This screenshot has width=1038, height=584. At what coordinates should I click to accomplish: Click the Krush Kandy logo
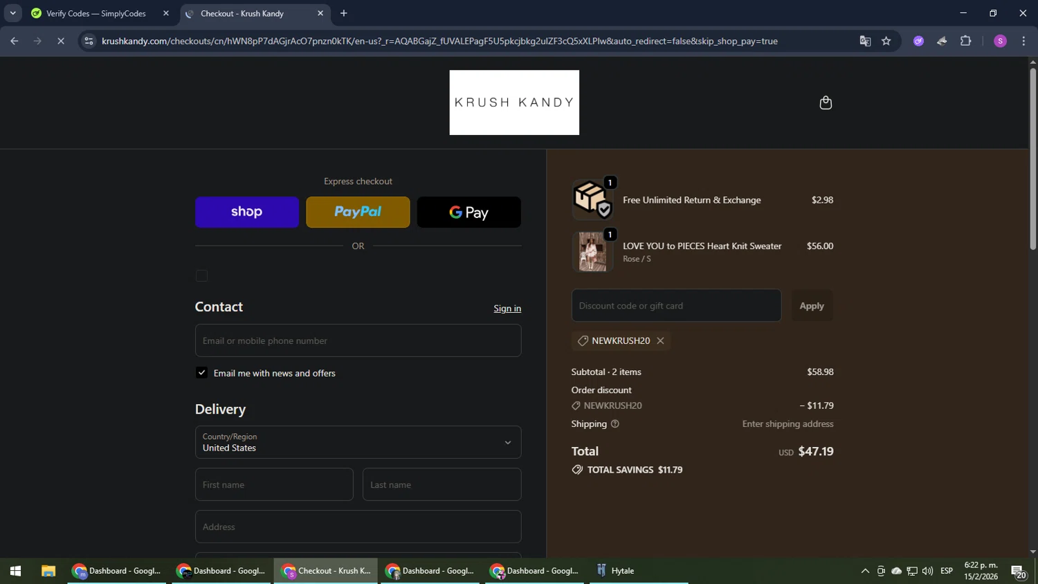514,102
